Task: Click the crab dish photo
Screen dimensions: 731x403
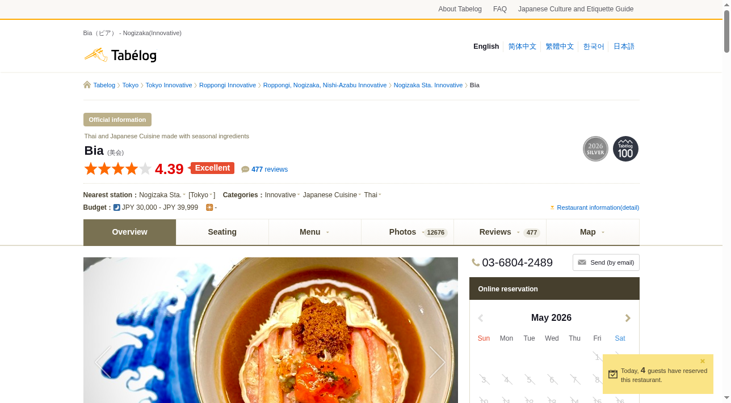Action: pos(271,330)
